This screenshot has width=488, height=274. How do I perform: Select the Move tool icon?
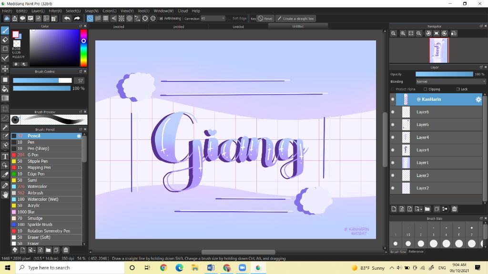pyautogui.click(x=5, y=68)
